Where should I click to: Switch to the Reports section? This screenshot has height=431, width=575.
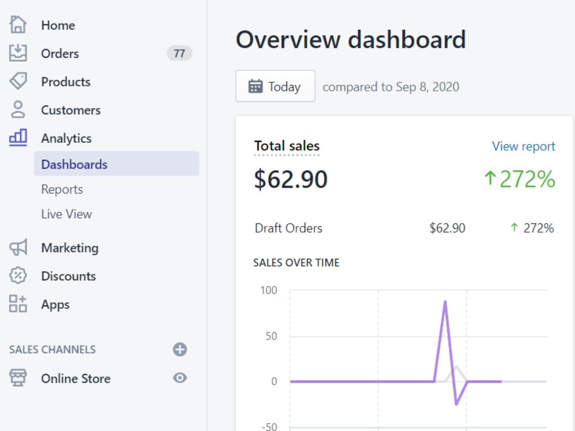(62, 189)
